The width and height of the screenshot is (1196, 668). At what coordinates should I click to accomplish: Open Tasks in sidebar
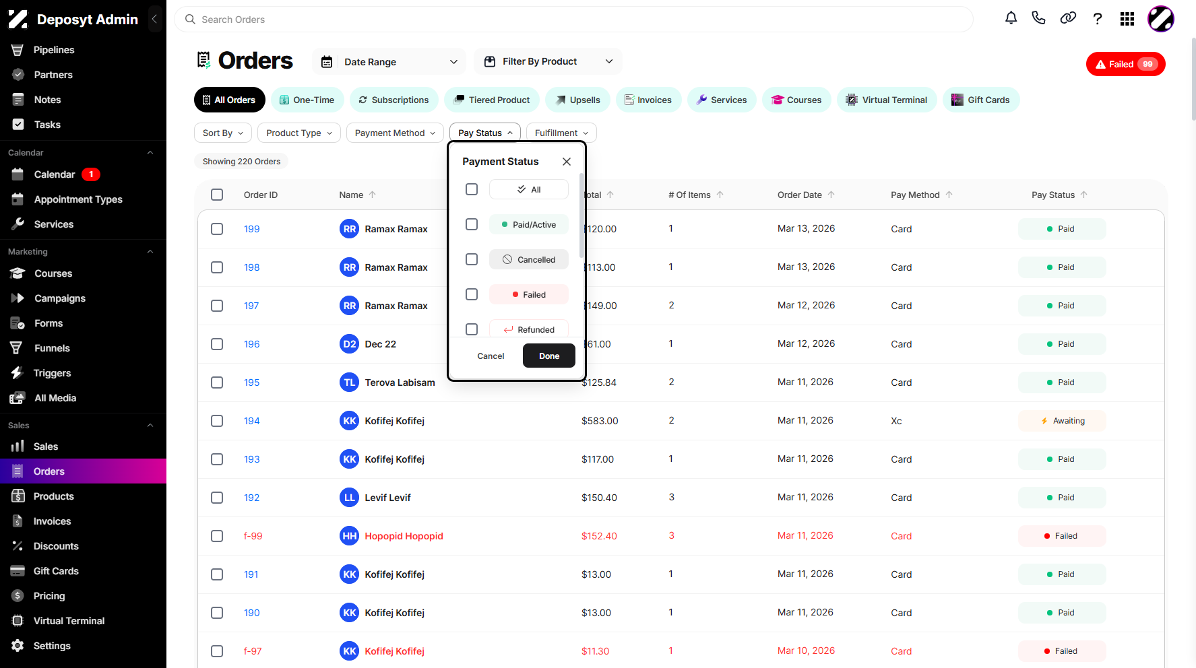tap(47, 125)
